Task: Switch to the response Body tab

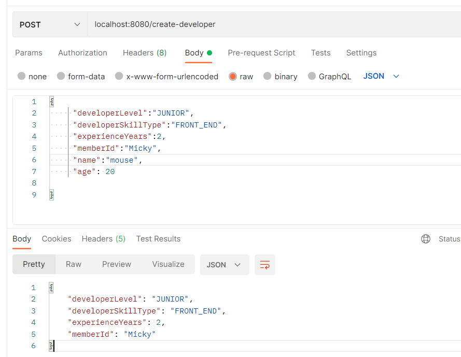Action: (22, 239)
